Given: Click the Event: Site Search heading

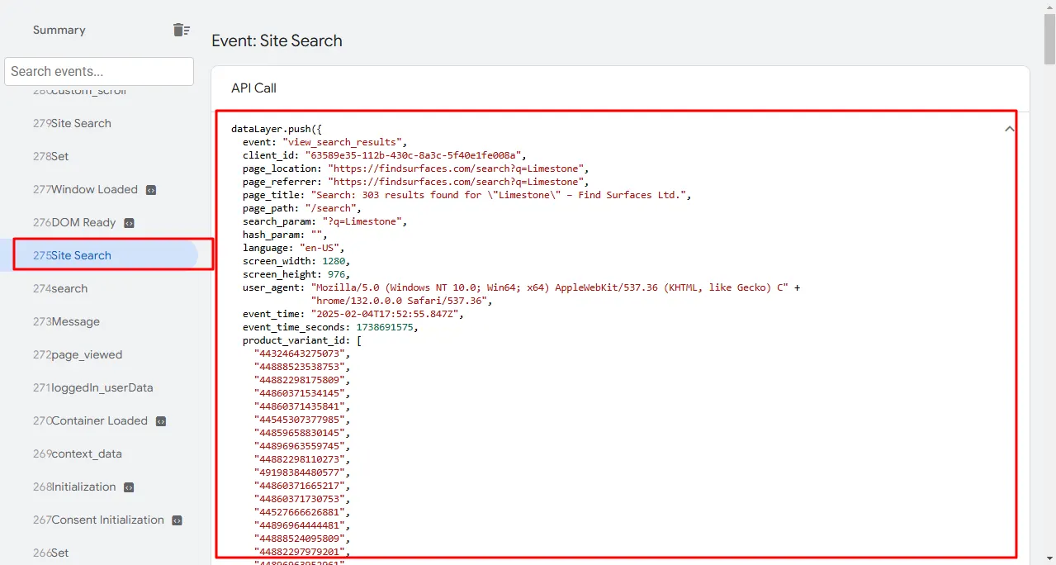Looking at the screenshot, I should pyautogui.click(x=277, y=40).
